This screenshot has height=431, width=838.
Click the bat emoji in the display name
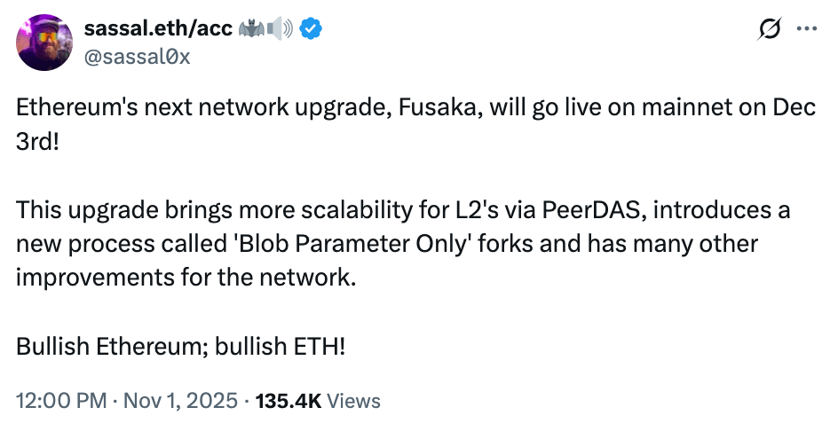[x=249, y=29]
